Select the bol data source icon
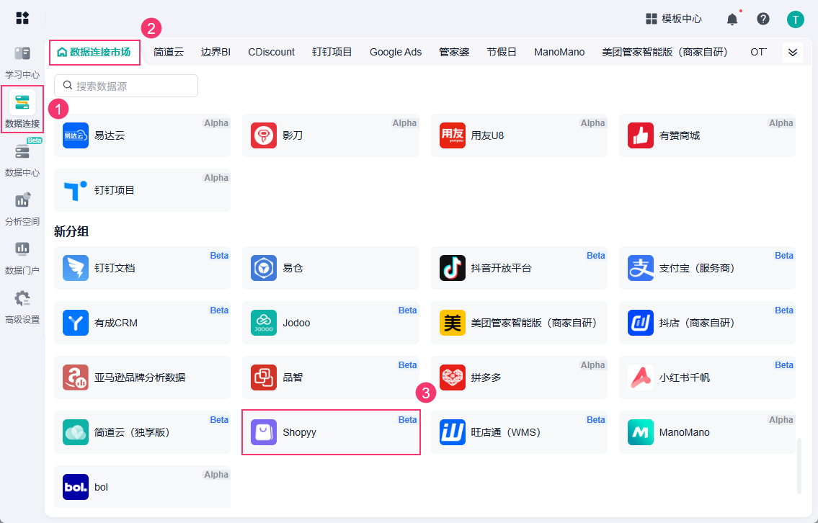Screen dimensions: 818x523 click(x=76, y=487)
